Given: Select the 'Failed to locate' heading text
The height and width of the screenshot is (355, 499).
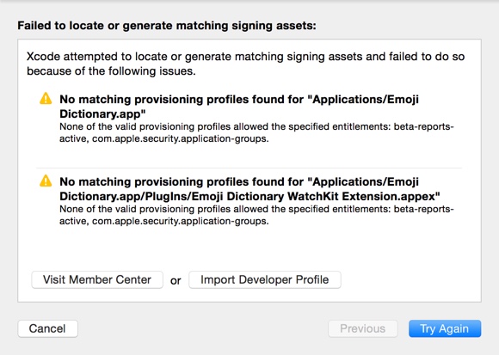Looking at the screenshot, I should [167, 26].
